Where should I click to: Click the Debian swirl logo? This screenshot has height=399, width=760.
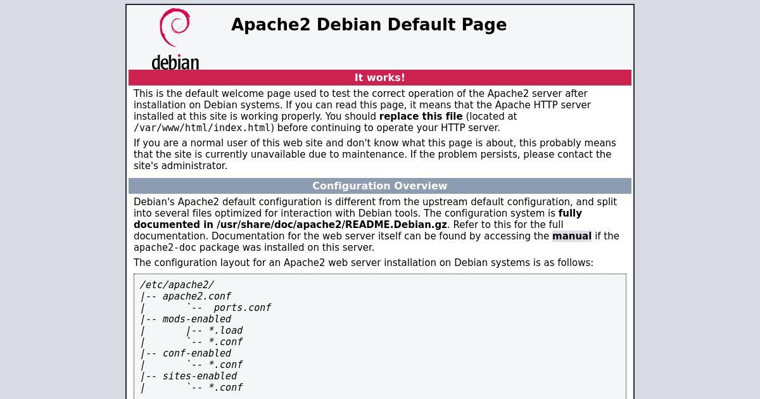175,28
